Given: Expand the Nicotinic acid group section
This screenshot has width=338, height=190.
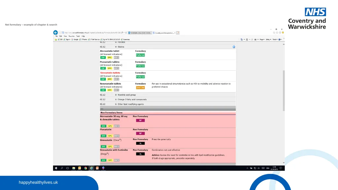Looking at the screenshot, I should point(168,95).
